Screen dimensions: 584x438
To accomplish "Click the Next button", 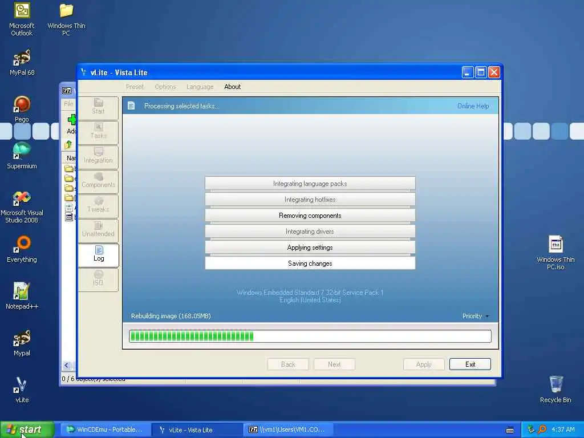I will (334, 364).
